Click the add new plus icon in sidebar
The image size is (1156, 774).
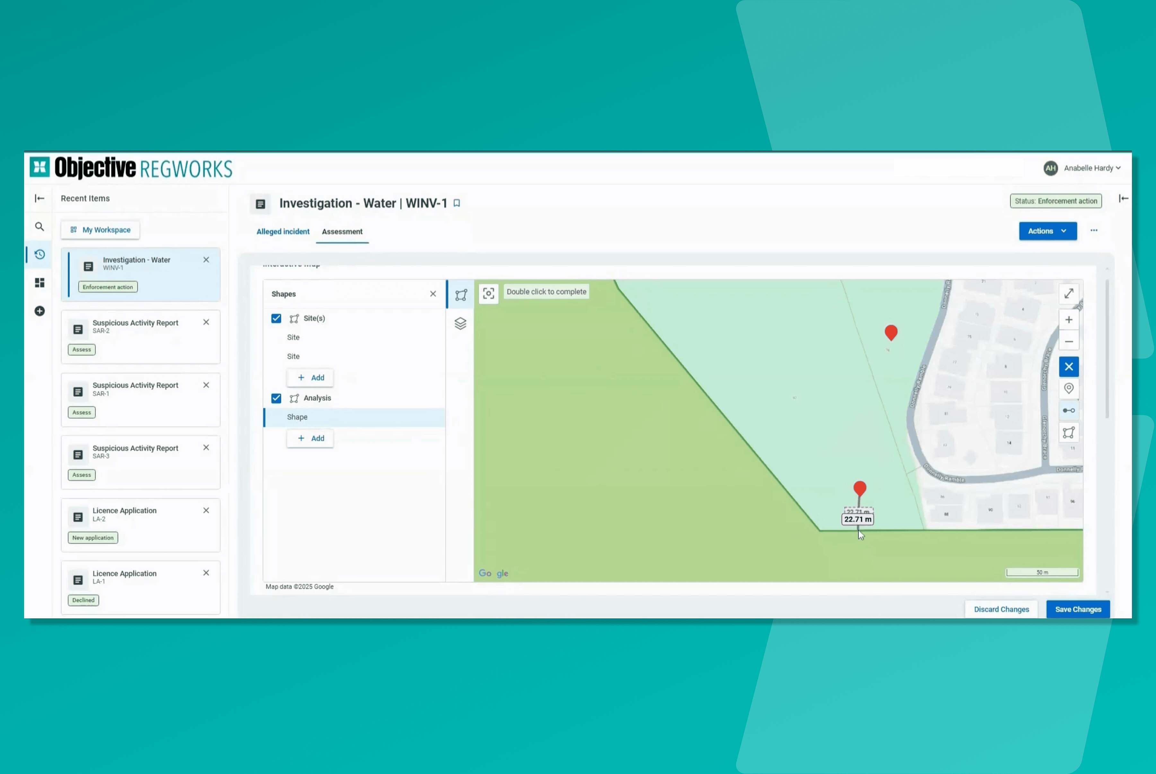[x=39, y=311]
